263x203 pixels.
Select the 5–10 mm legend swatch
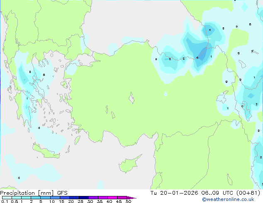[45, 198]
